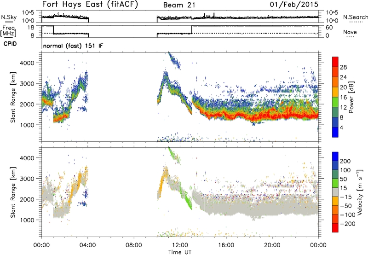Click the '60' Nave axis tick
Viewport: 368px width, 255px height.
click(329, 28)
